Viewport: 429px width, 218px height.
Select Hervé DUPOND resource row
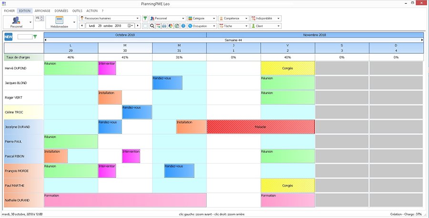[23, 68]
